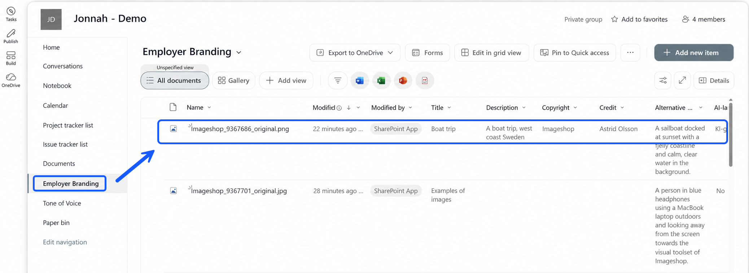Click Pin to Quick access

575,53
